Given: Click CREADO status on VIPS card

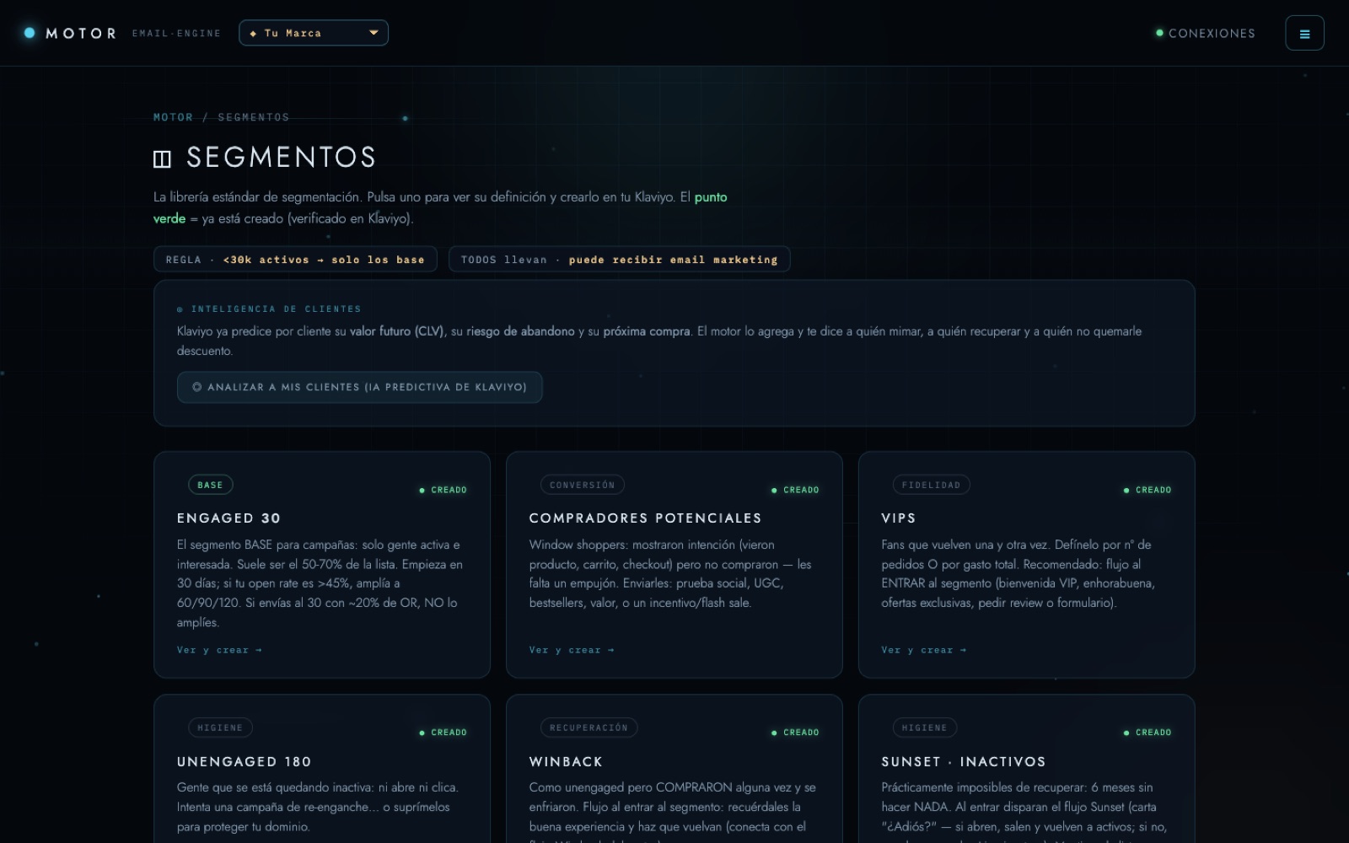Looking at the screenshot, I should click(1147, 490).
